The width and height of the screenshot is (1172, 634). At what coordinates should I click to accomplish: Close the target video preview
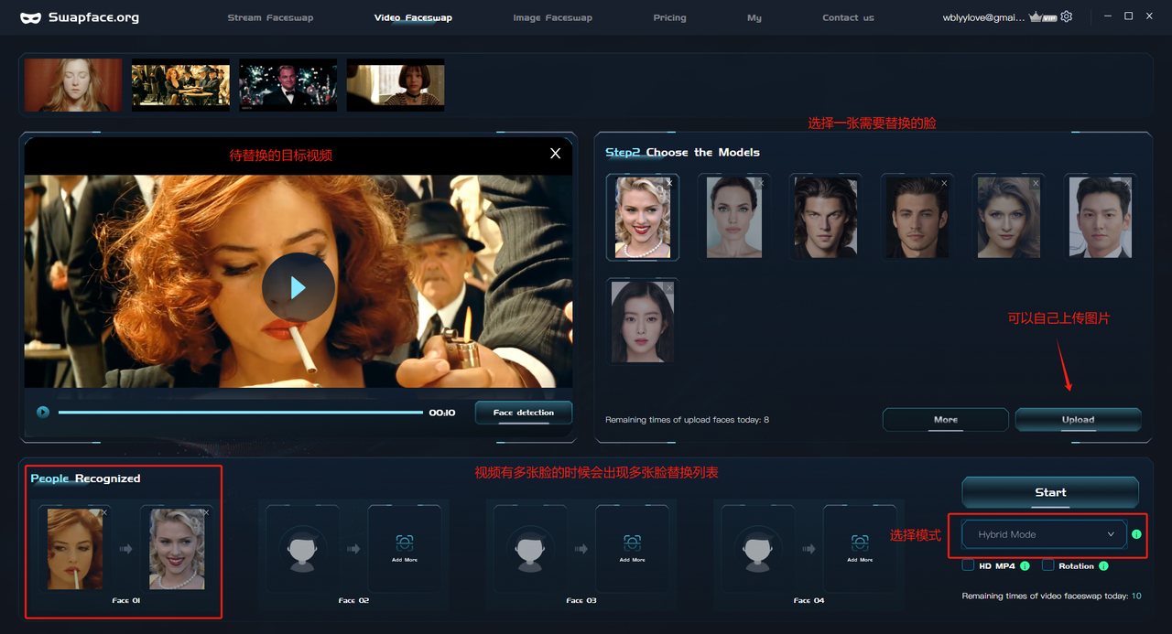pos(555,154)
